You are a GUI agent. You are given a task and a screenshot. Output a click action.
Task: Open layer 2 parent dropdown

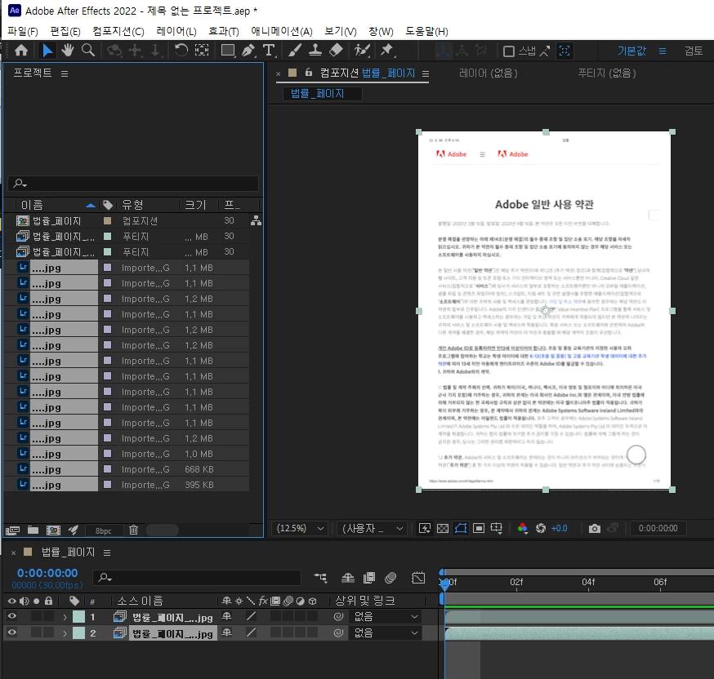[386, 632]
